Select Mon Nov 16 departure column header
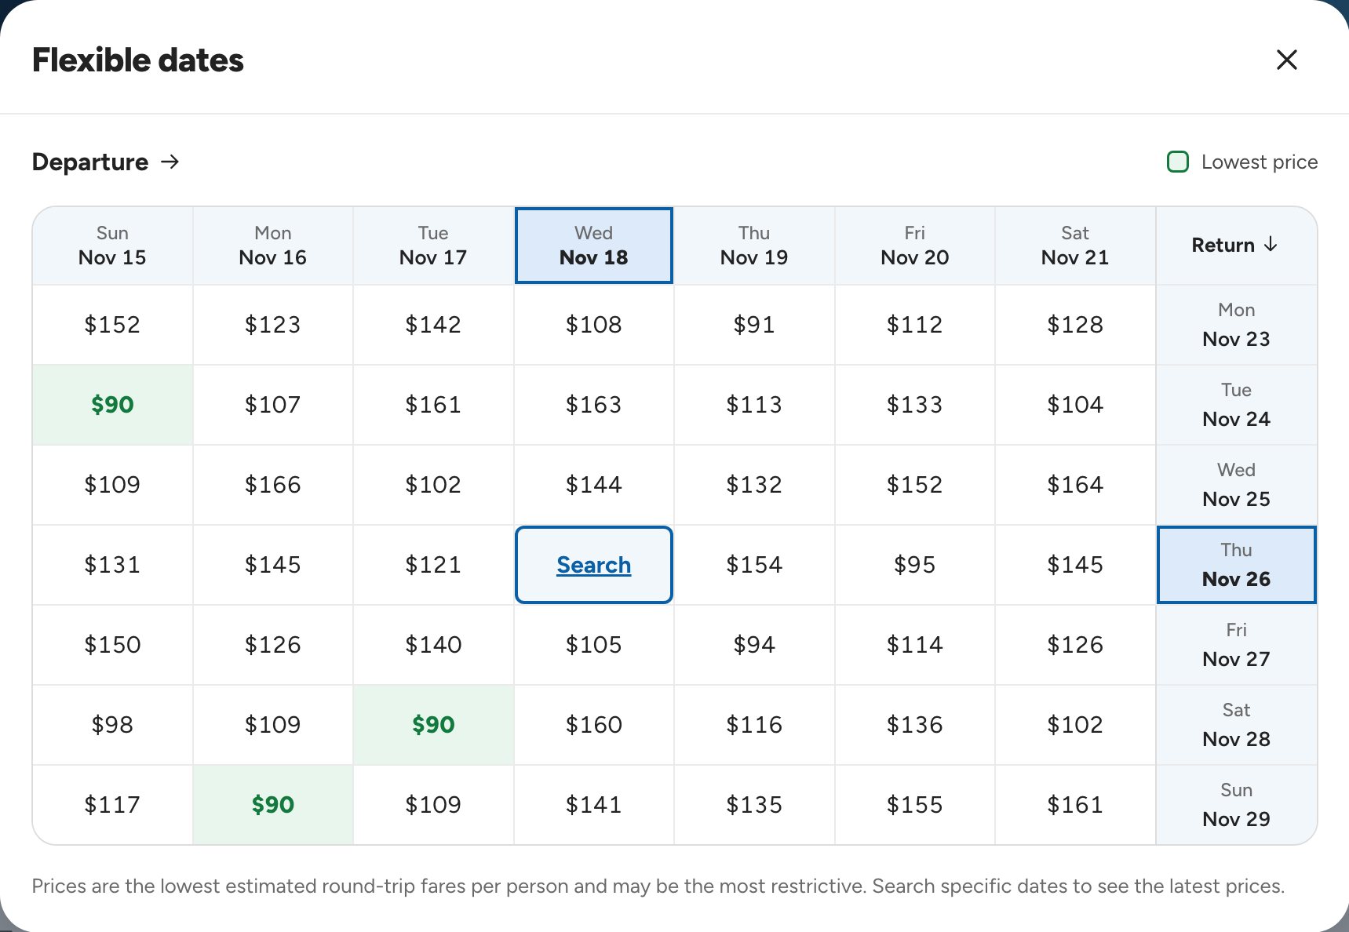 (273, 246)
